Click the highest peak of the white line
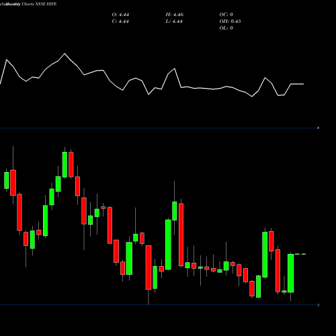 [x=65, y=54]
